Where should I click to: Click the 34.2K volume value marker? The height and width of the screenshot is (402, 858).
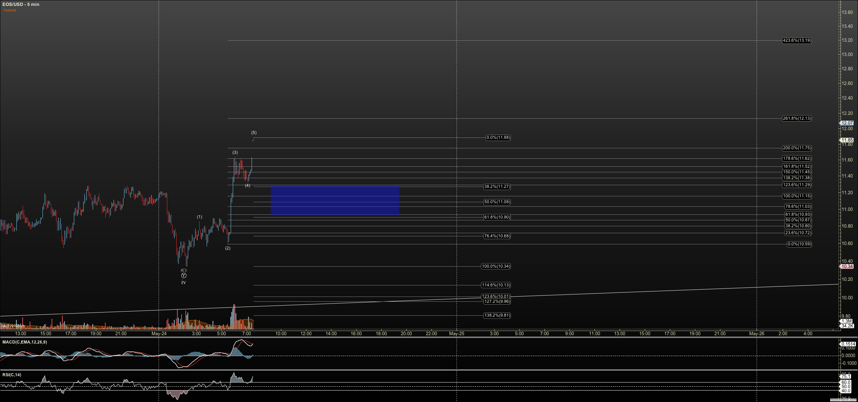point(846,326)
